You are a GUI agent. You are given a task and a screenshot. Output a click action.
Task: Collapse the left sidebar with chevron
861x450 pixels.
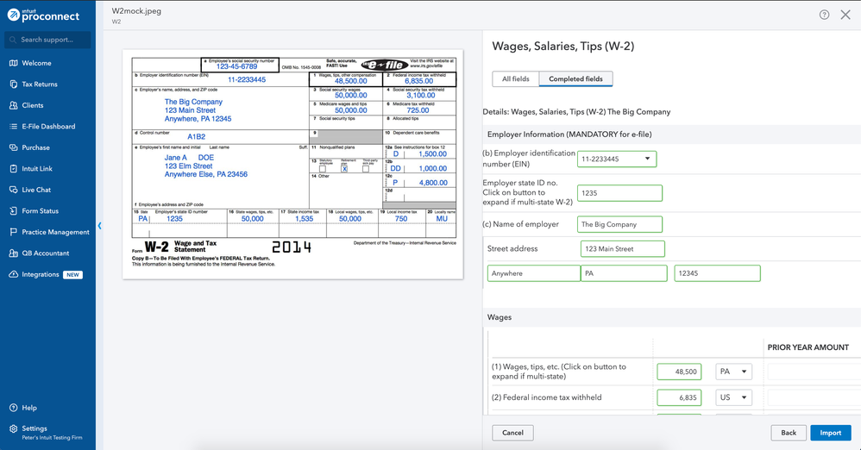pos(99,226)
